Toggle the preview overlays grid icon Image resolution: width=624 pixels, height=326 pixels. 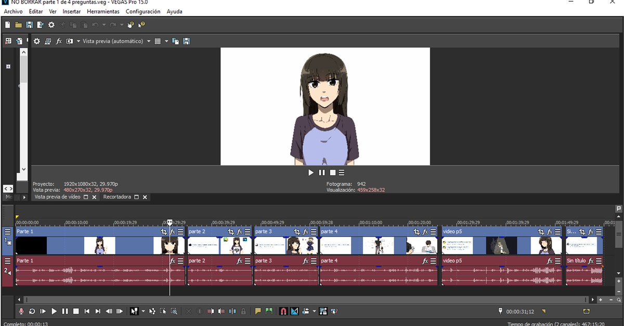158,41
